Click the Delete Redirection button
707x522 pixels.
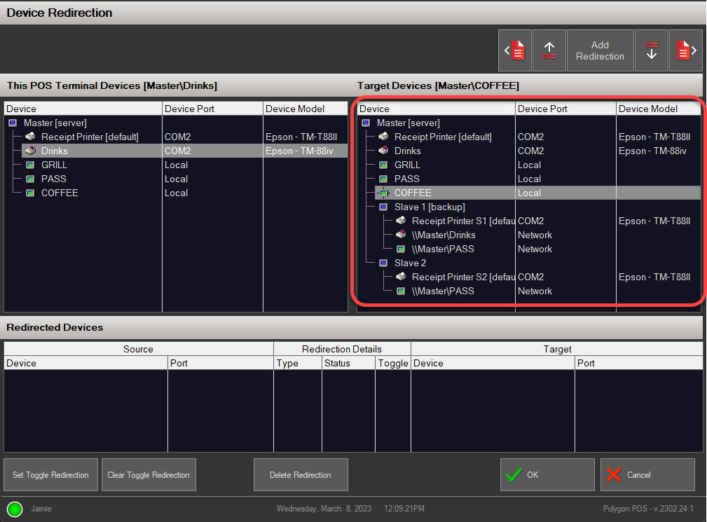(301, 474)
